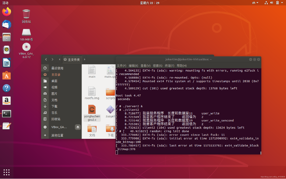Open volume icon in top bar

(x=272, y=3)
